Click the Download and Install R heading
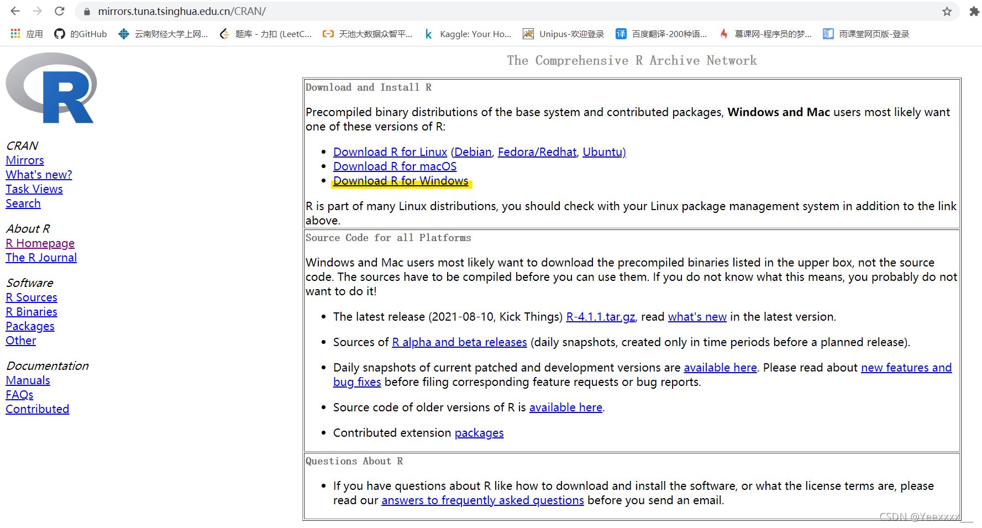This screenshot has height=528, width=982. pos(369,87)
